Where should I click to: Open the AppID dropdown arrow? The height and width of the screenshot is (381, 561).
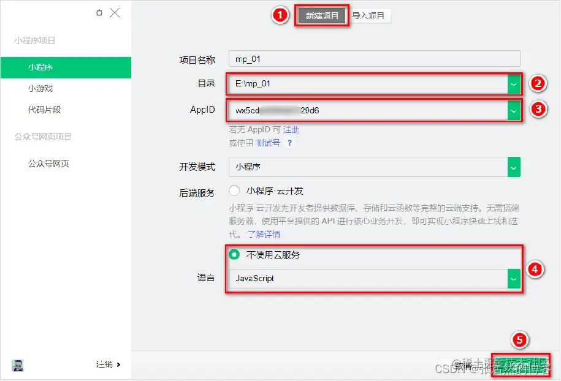514,111
